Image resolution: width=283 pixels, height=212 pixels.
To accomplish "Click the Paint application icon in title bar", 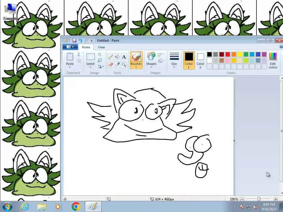I will click(65, 41).
